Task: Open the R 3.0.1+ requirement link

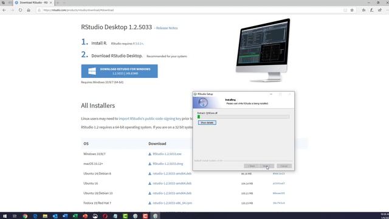Action: pyautogui.click(x=138, y=43)
